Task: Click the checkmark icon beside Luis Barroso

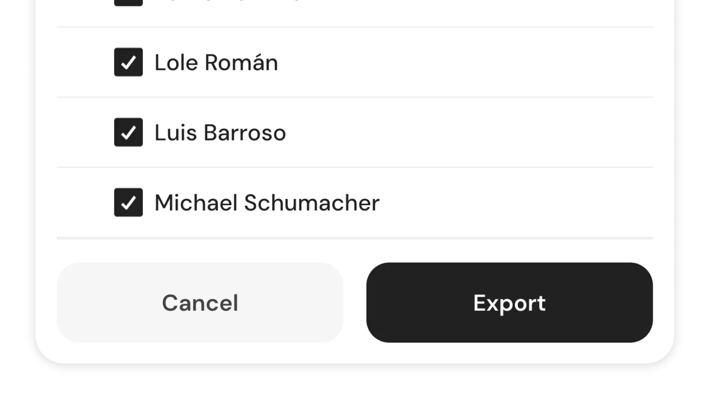Action: click(128, 133)
